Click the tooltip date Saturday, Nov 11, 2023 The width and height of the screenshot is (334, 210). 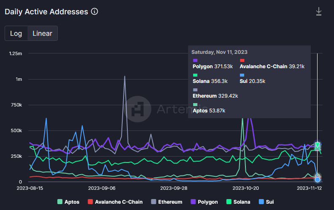219,52
